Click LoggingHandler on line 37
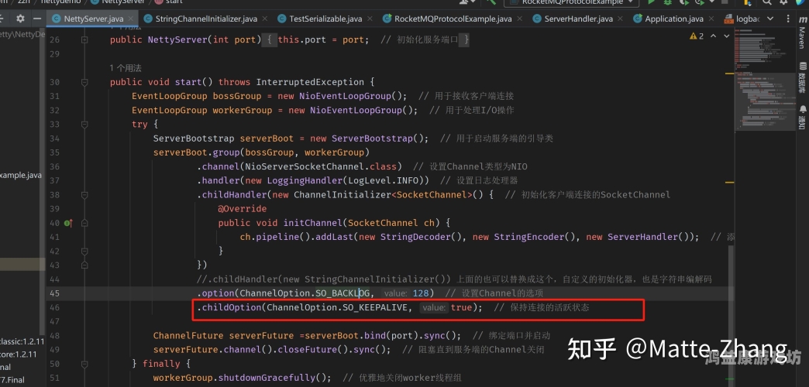Viewport: 809px width, 387px height. coord(305,180)
